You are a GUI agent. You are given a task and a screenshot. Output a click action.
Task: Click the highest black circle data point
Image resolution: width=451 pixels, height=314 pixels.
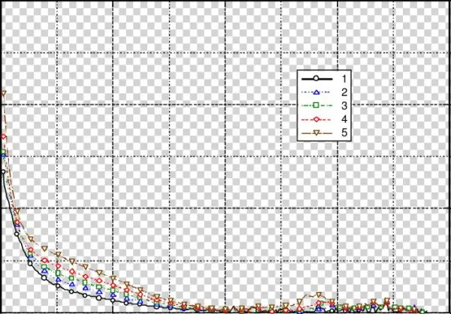point(4,172)
